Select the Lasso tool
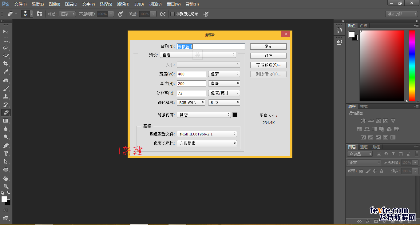 6,47
